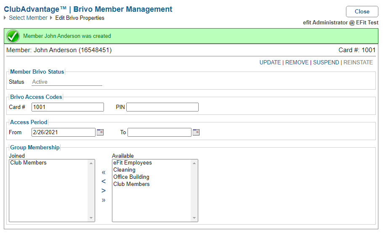
Task: Move selected group to Available (>)
Action: [x=104, y=191]
